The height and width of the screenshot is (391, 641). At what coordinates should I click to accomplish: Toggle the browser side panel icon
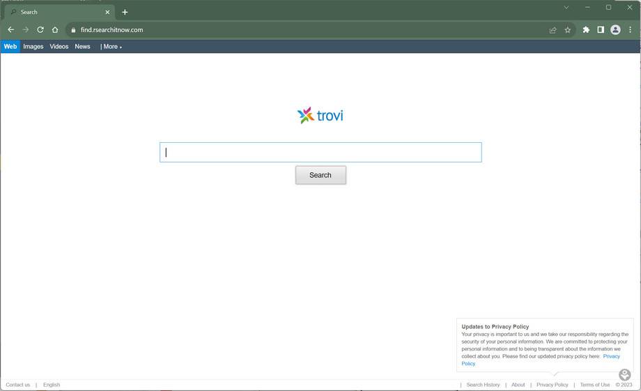pyautogui.click(x=601, y=30)
